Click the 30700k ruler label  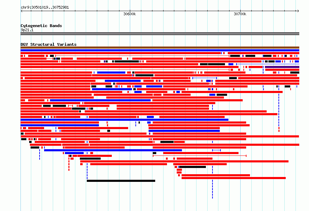pos(240,14)
